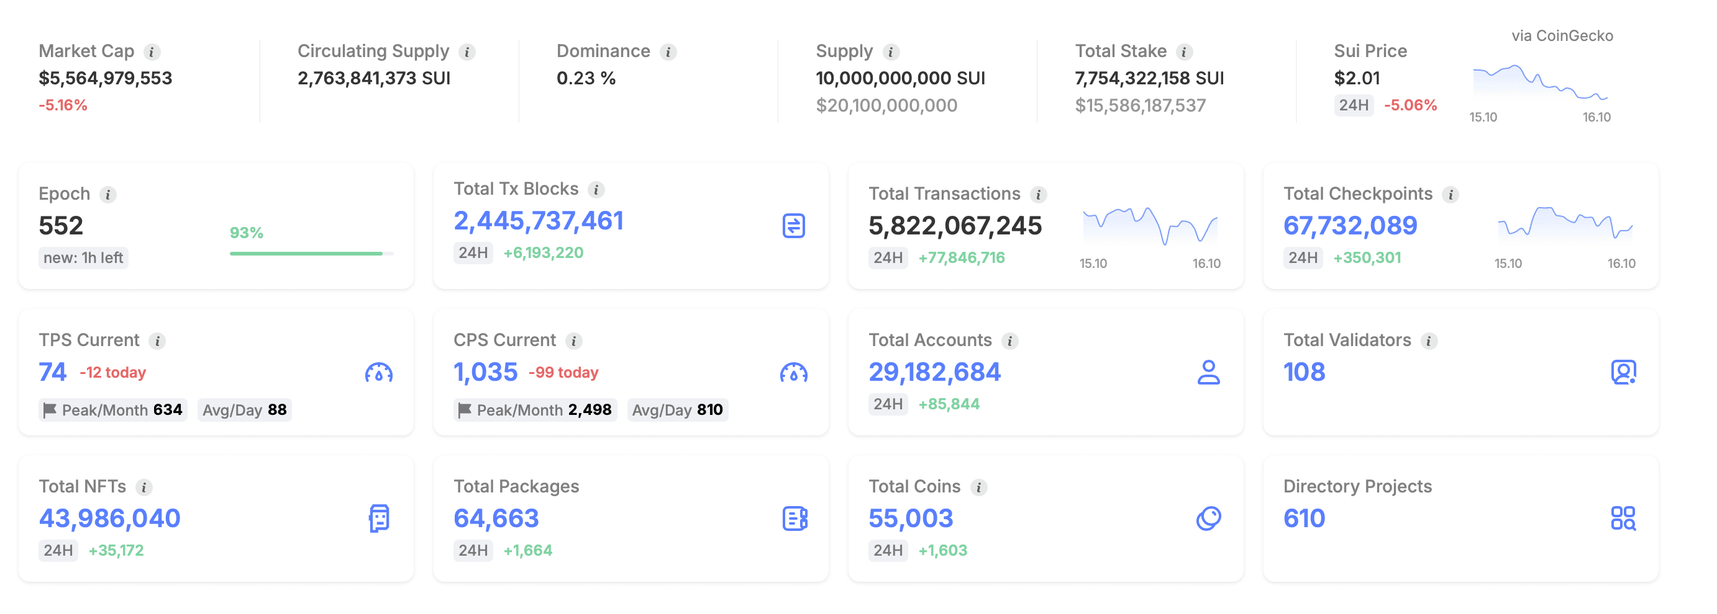
Task: Click the TPS Current speedometer icon
Action: tap(378, 373)
